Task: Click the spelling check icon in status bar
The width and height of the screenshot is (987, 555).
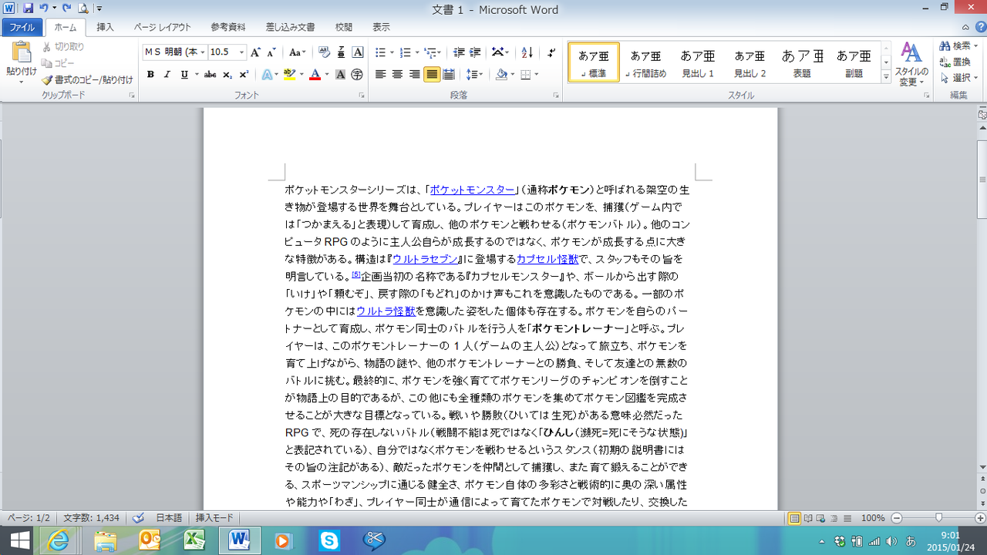Action: click(x=139, y=519)
